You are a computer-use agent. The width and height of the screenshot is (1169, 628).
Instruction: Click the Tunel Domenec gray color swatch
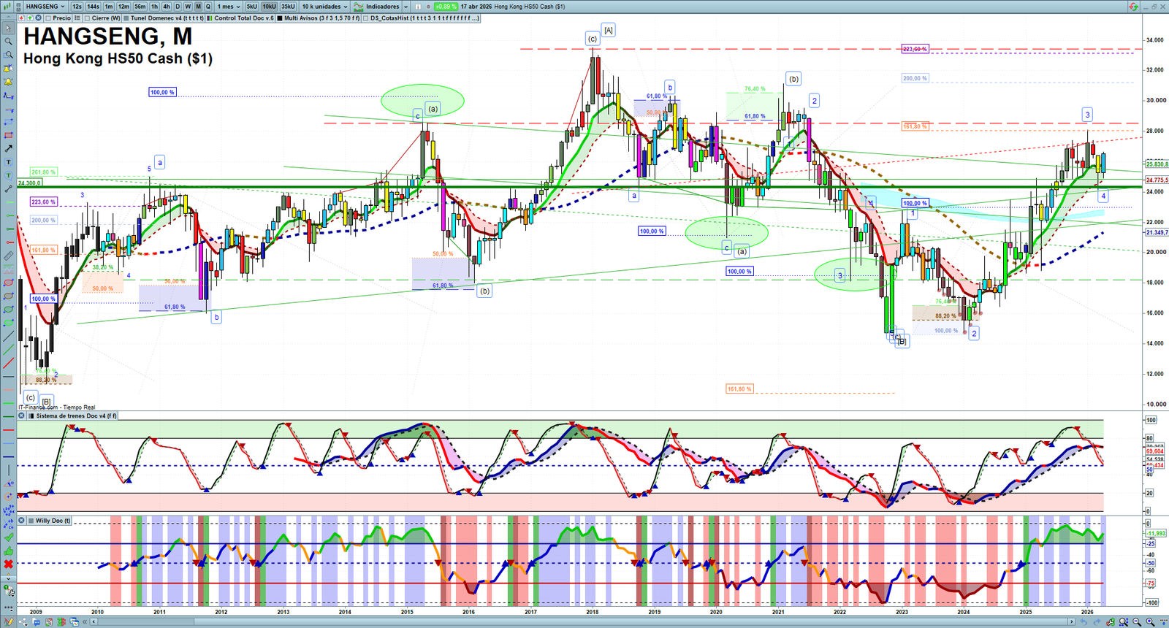(x=127, y=18)
